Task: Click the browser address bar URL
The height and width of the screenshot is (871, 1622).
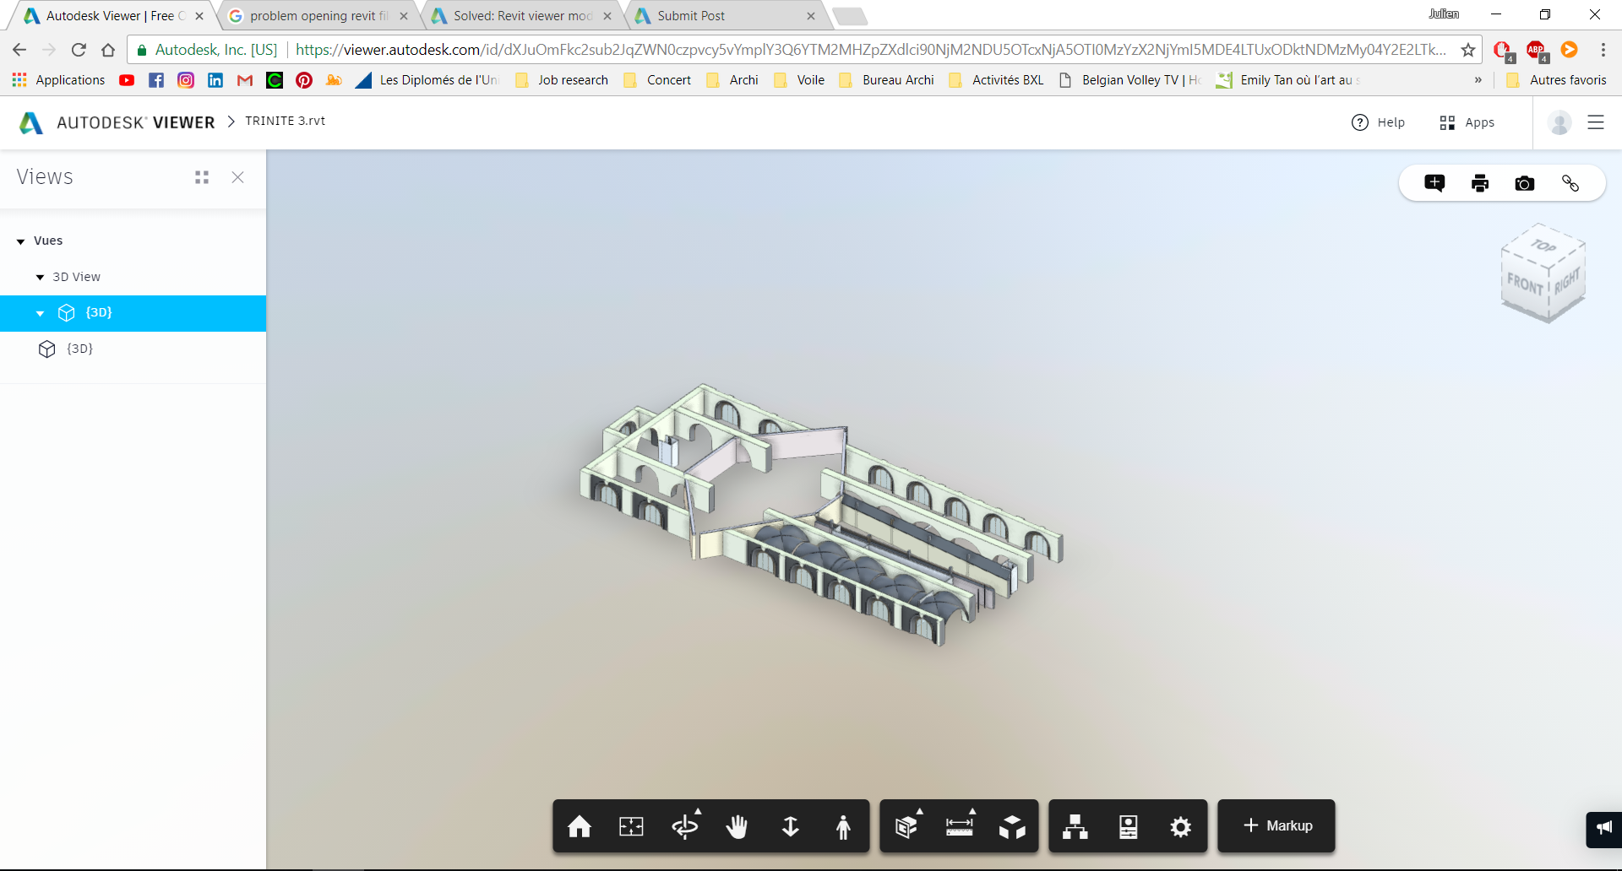Action: click(870, 50)
